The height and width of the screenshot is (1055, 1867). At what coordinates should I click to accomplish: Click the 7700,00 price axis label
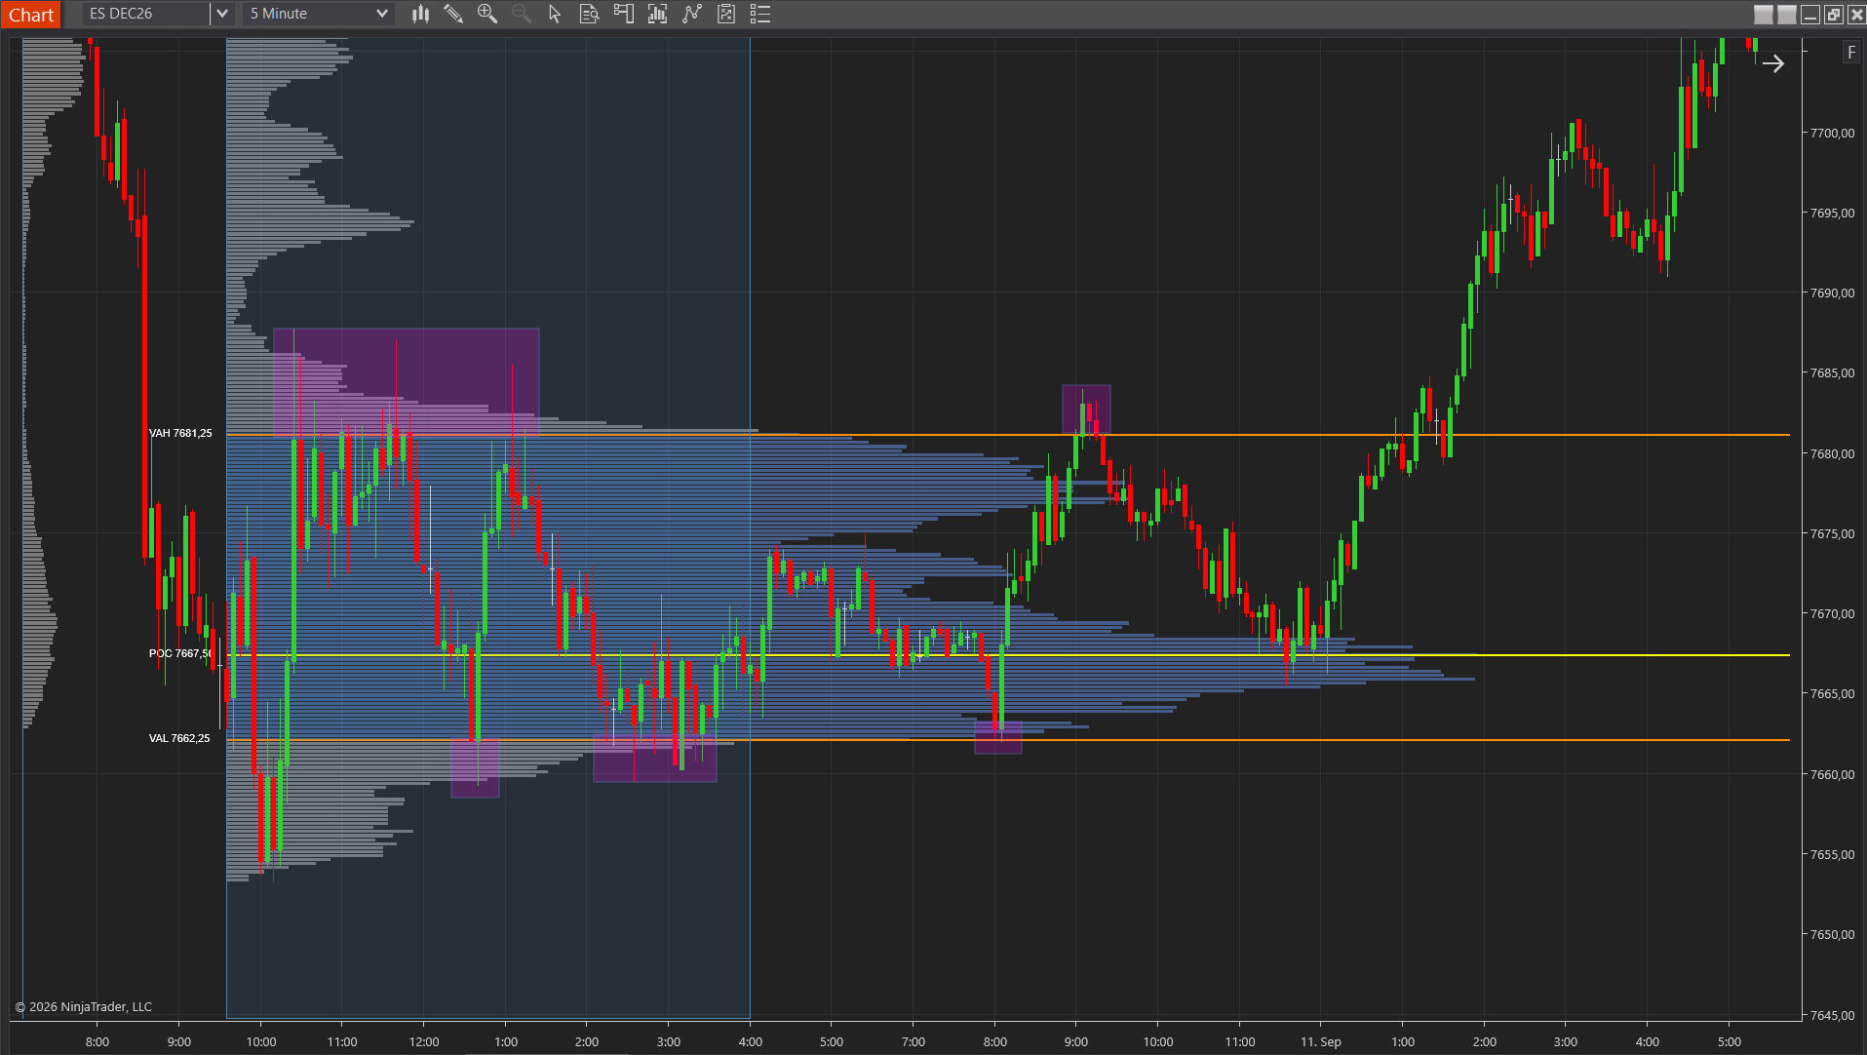tap(1833, 133)
